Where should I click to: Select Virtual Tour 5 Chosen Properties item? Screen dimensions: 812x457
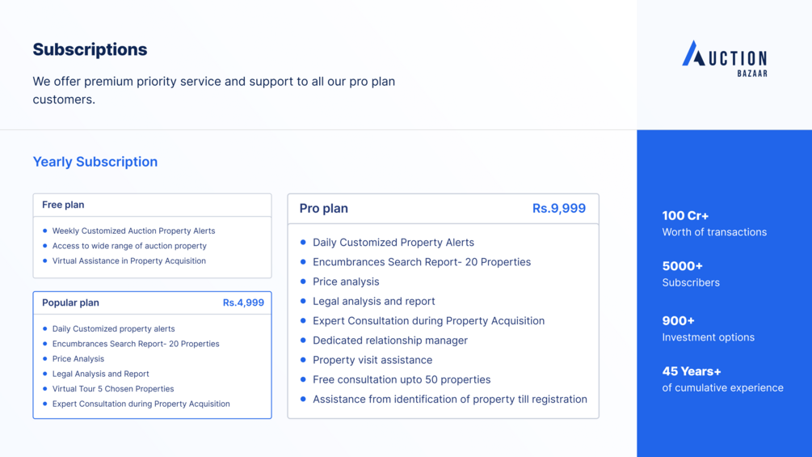113,389
